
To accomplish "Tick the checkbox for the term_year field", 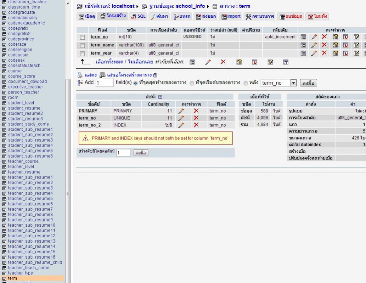I will click(83, 54).
